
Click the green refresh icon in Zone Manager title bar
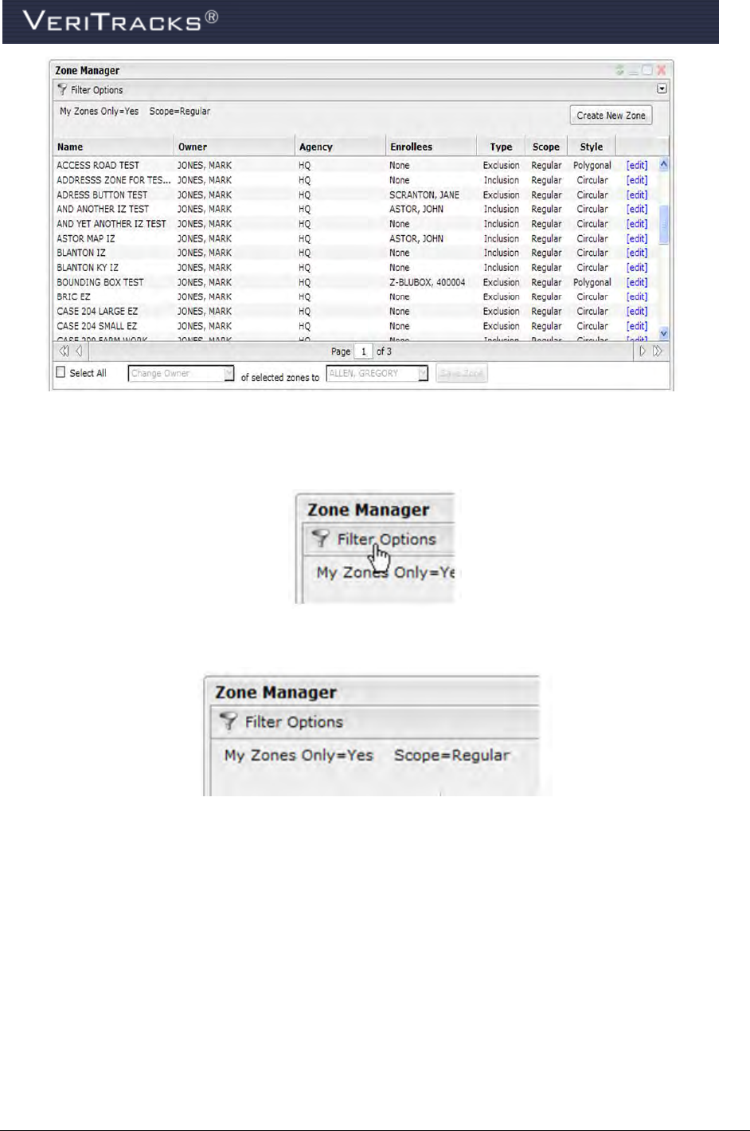(x=619, y=70)
